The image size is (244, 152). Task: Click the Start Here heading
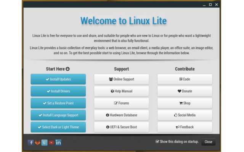(58, 69)
